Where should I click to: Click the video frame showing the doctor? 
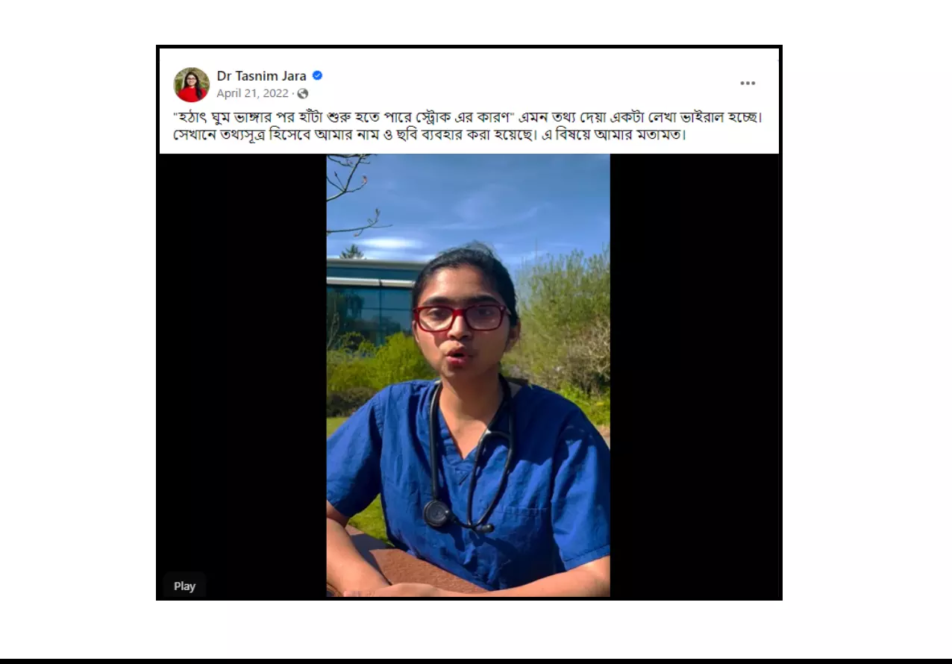pyautogui.click(x=468, y=375)
